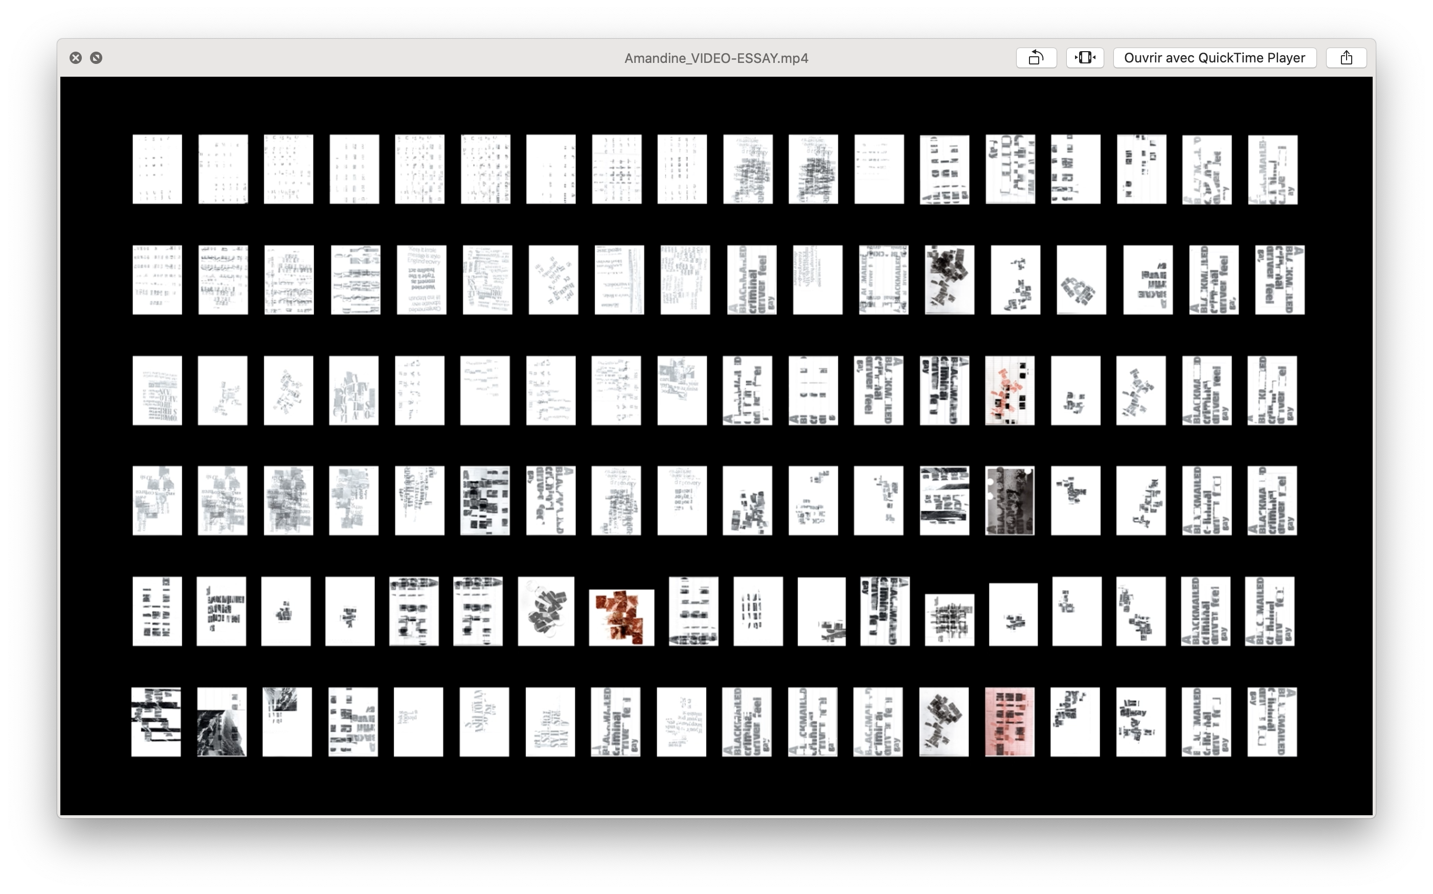This screenshot has width=1433, height=894.
Task: Click the last page of the fourth row
Action: 1272,501
